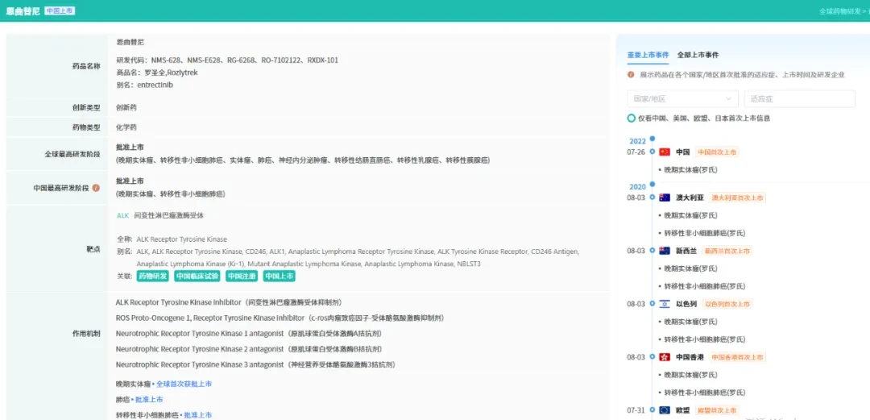Click the orange info icon above filters
This screenshot has width=870, height=420.
point(631,74)
